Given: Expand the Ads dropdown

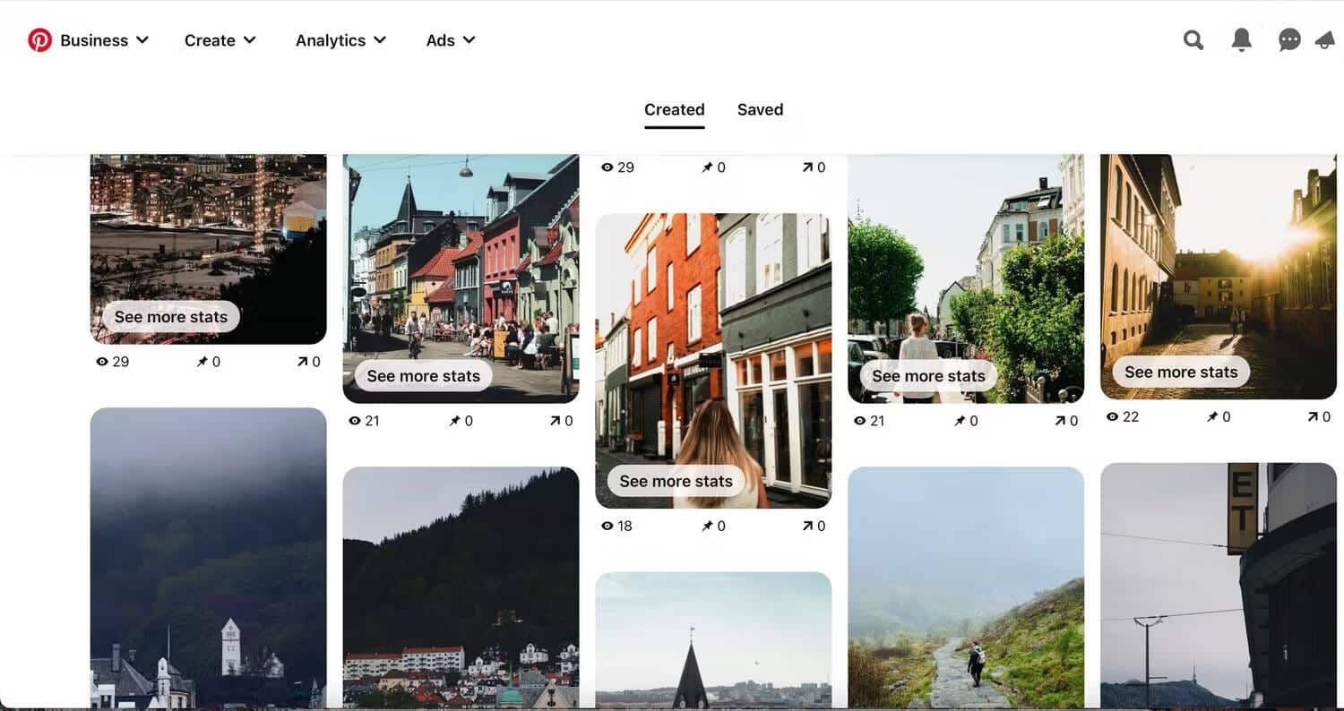Looking at the screenshot, I should 450,39.
